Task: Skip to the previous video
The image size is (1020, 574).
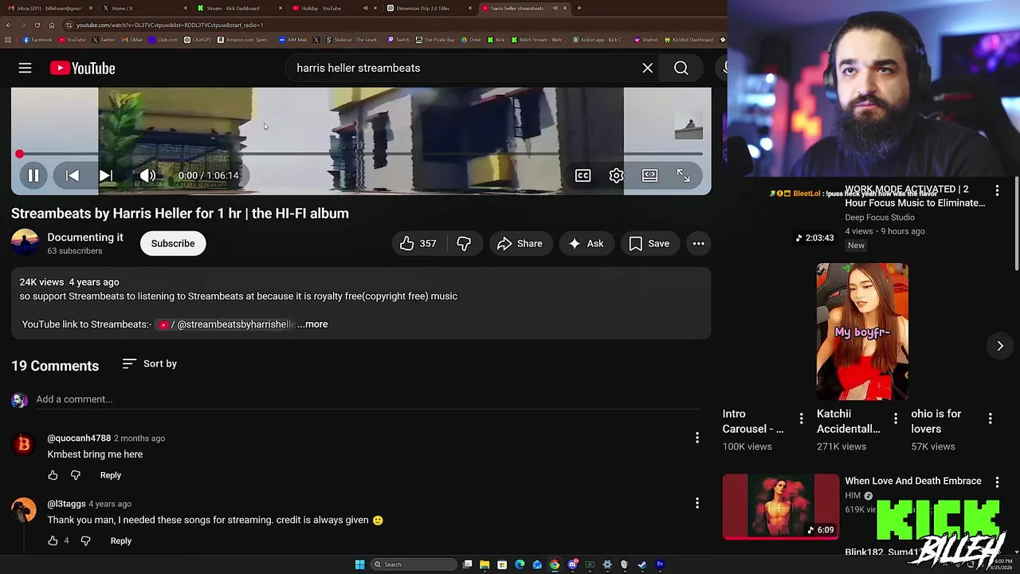Action: (73, 175)
